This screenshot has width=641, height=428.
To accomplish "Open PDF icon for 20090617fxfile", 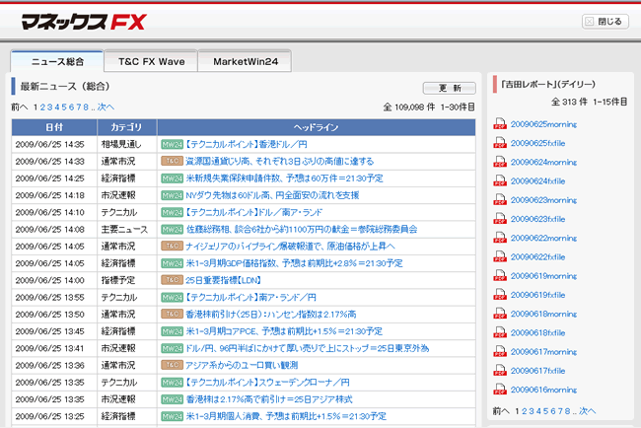I will [x=500, y=371].
